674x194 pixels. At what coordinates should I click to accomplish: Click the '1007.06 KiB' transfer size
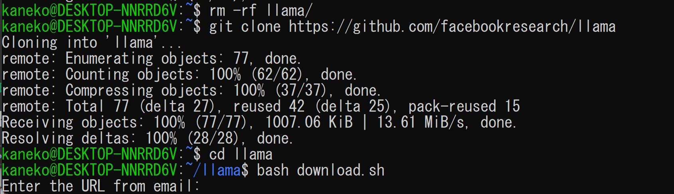click(x=309, y=123)
